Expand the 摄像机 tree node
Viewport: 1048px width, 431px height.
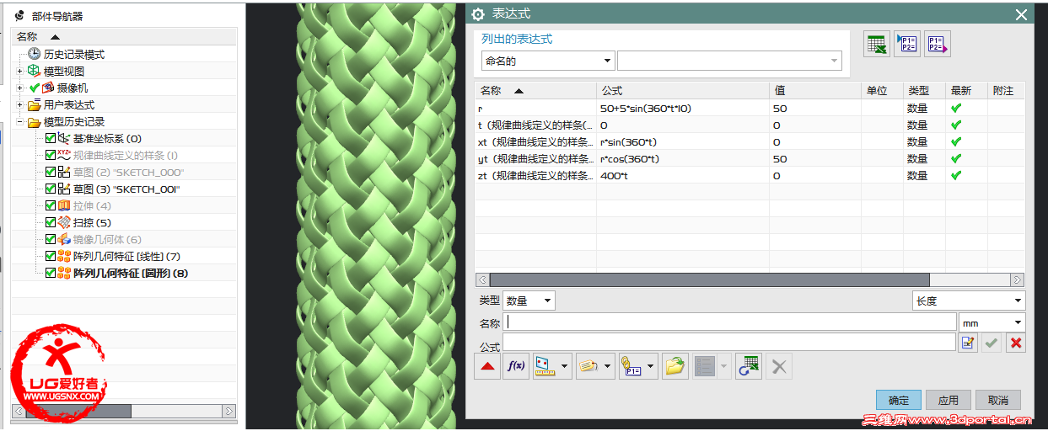[x=19, y=88]
